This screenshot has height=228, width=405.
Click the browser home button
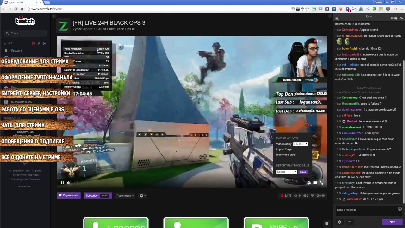pyautogui.click(x=22, y=9)
